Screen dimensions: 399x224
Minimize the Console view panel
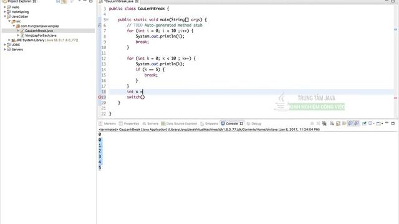[387, 123]
